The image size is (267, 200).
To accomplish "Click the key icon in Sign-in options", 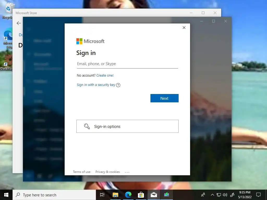I will 87,126.
